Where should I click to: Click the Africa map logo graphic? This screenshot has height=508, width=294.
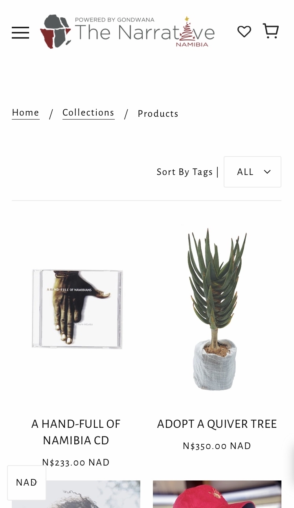coord(56,32)
